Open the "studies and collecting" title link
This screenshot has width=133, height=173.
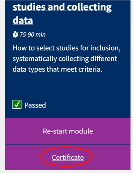tap(62, 7)
